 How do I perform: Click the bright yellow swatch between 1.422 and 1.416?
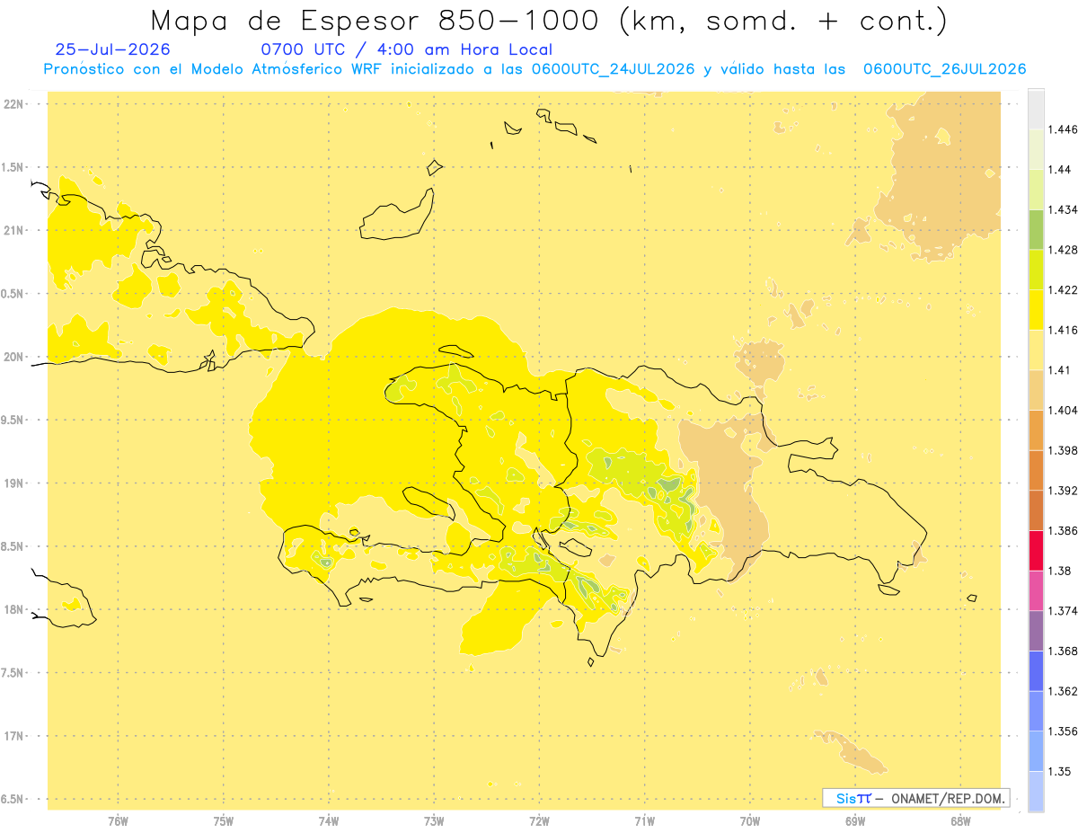click(1036, 310)
